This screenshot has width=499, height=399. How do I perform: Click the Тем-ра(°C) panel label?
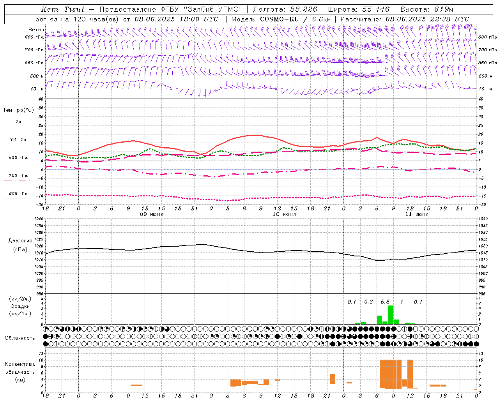pyautogui.click(x=18, y=110)
